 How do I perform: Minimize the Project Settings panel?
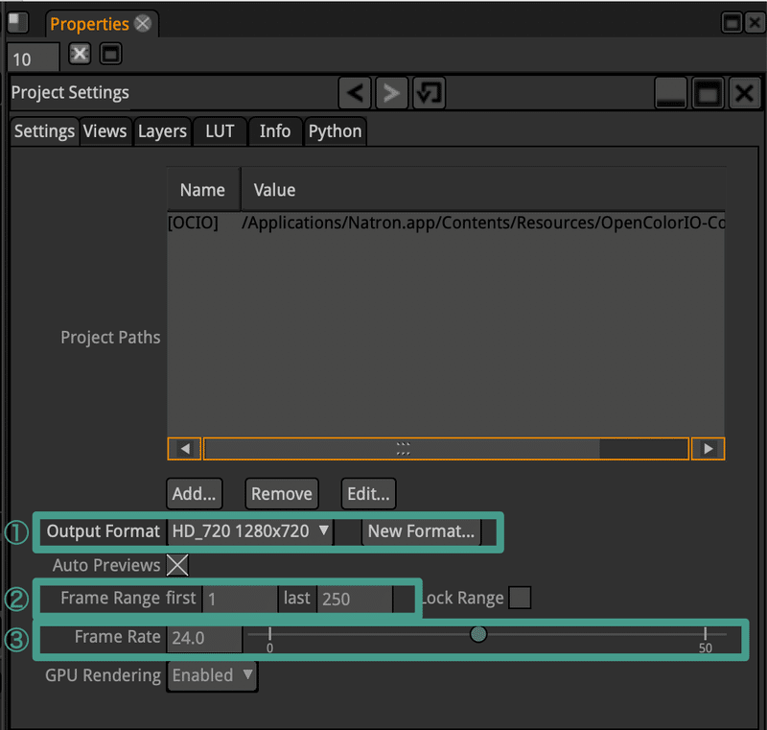pyautogui.click(x=670, y=93)
